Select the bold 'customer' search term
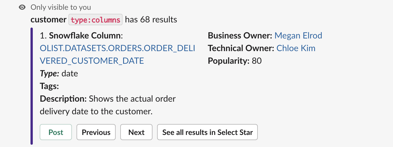Viewport: 393px width, 147px height. point(48,20)
